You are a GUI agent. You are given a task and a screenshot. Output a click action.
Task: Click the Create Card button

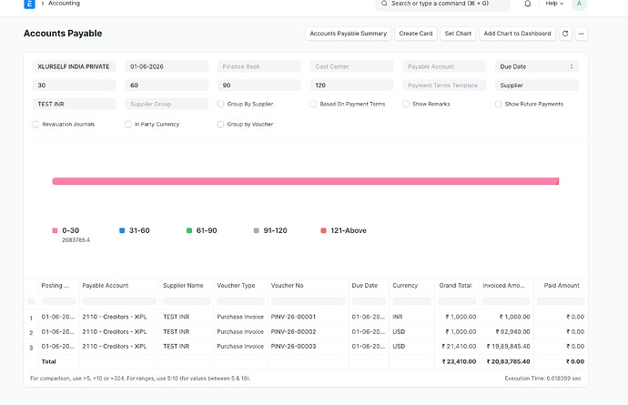click(416, 34)
